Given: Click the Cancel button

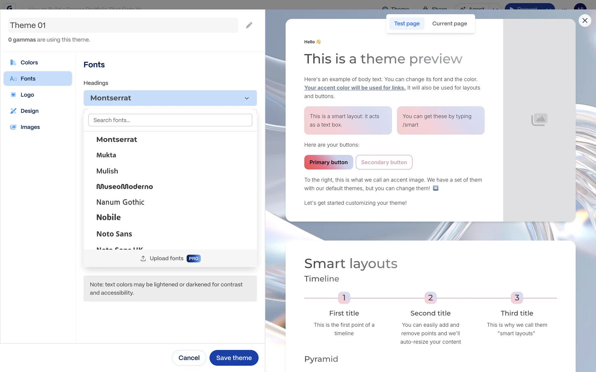Looking at the screenshot, I should (189, 358).
